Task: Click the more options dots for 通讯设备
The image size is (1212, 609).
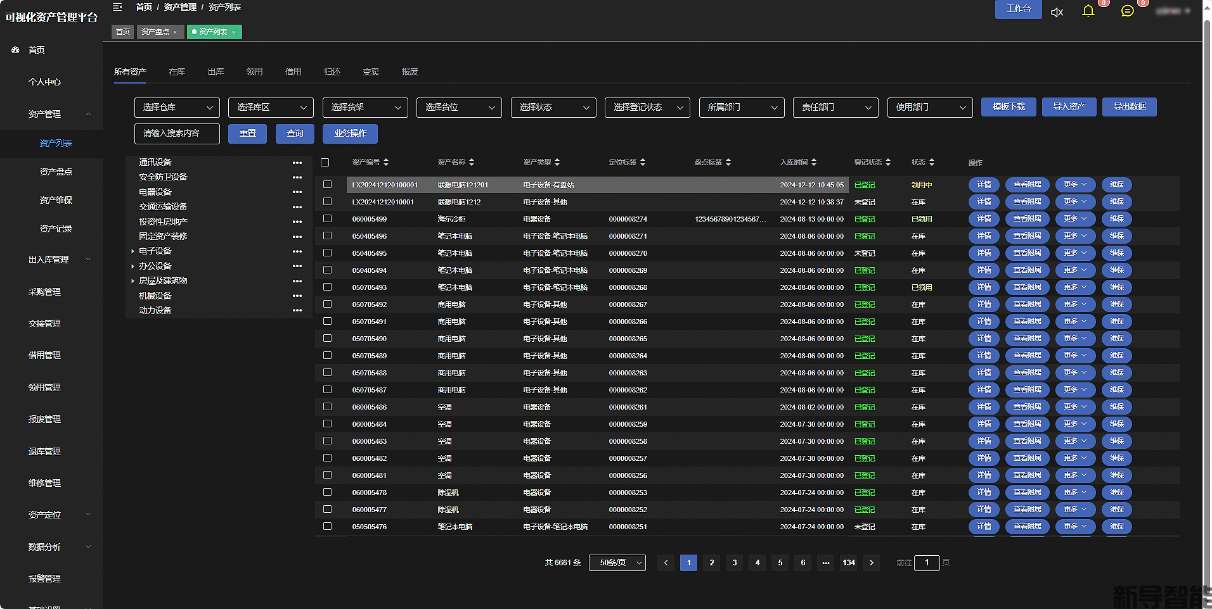Action: (297, 163)
